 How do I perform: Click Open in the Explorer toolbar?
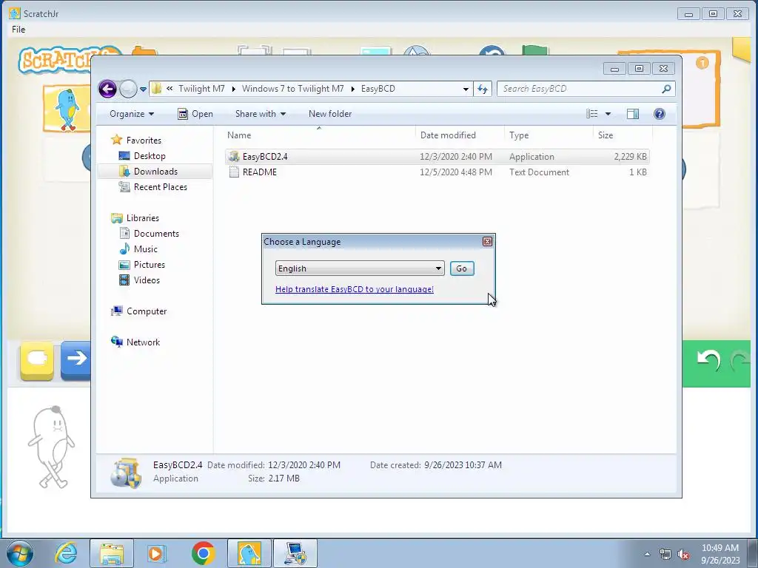195,114
